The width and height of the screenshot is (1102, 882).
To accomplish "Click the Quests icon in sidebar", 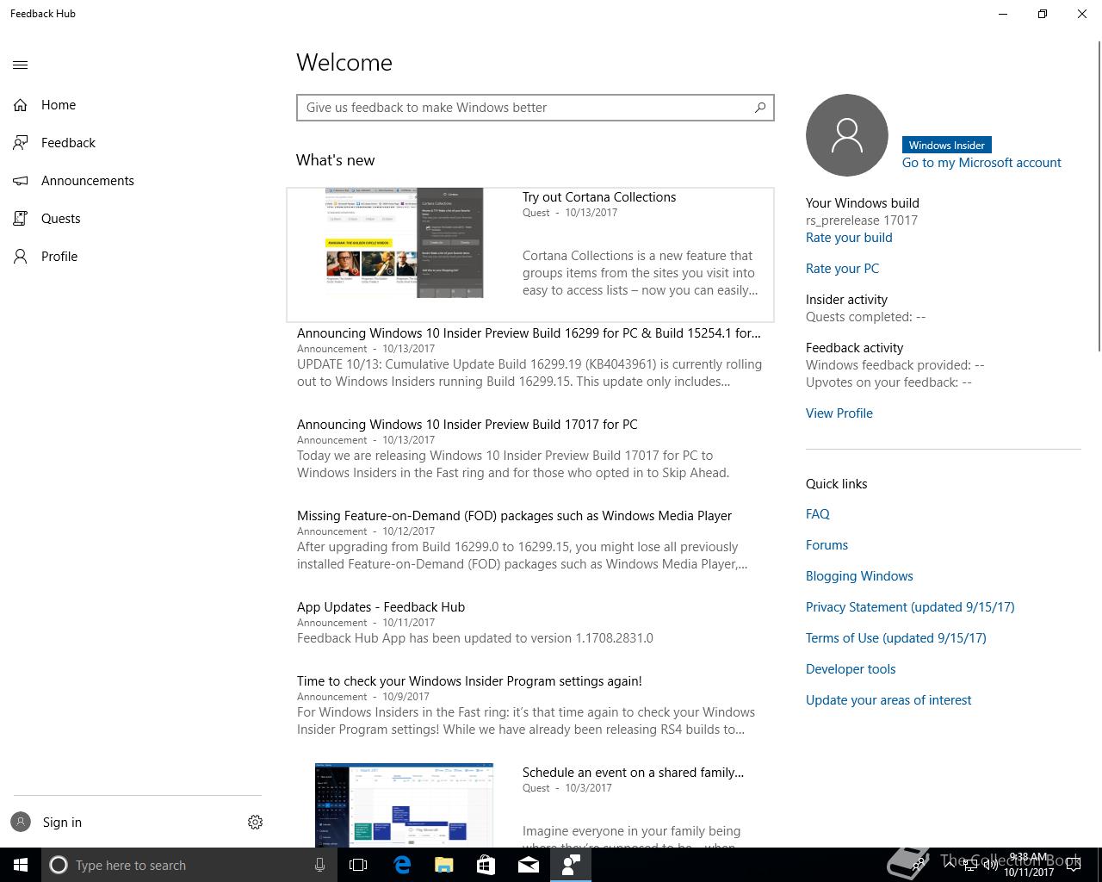I will (21, 219).
